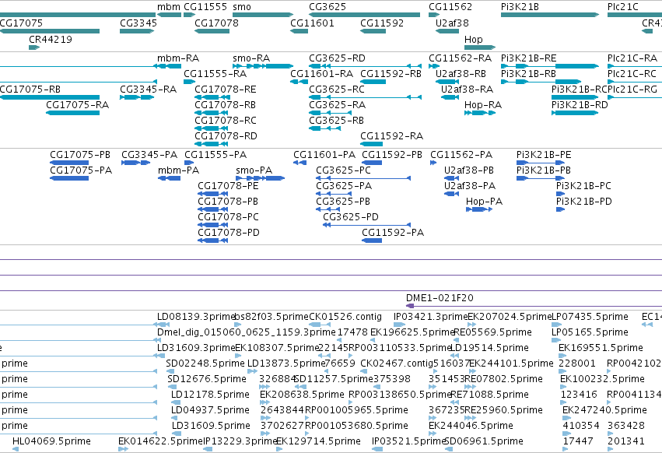Click protein mbm-PA

coord(169,178)
